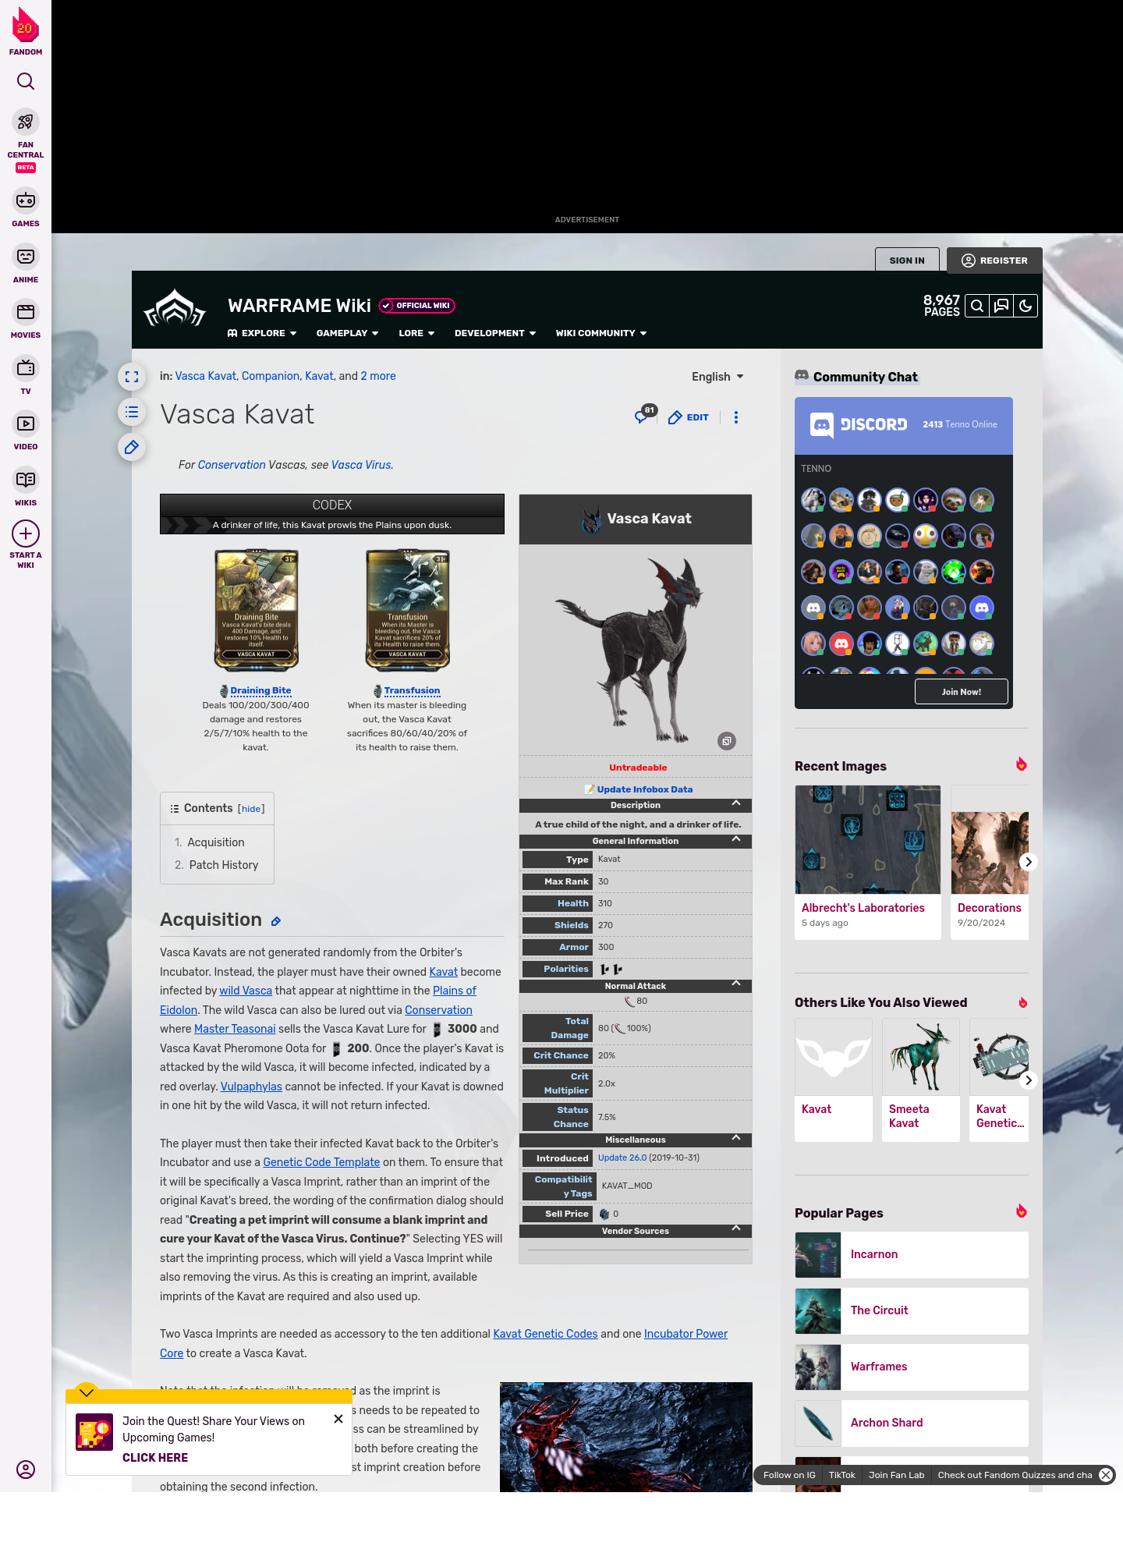Open the Transfusion mod card image
This screenshot has height=1560, width=1123.
(408, 610)
